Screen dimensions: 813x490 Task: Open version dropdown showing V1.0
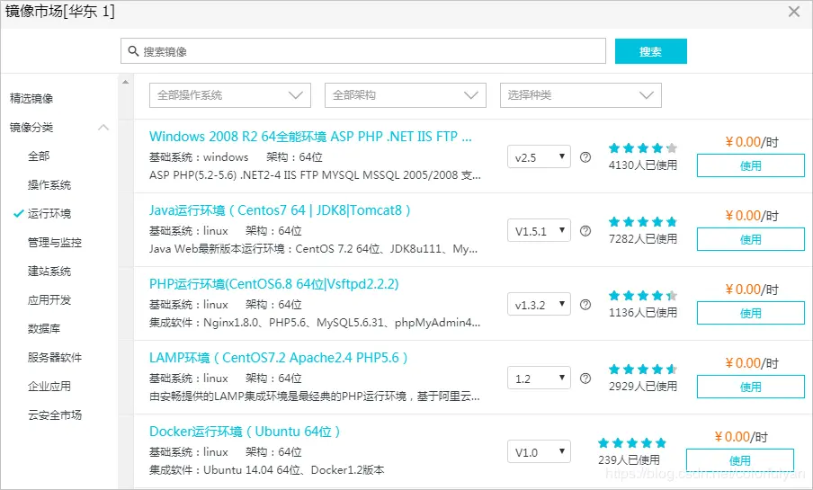pos(539,451)
